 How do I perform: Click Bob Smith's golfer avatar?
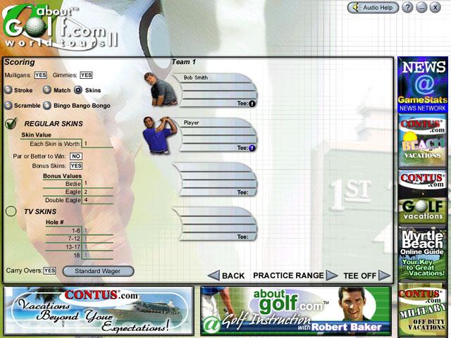tap(156, 87)
